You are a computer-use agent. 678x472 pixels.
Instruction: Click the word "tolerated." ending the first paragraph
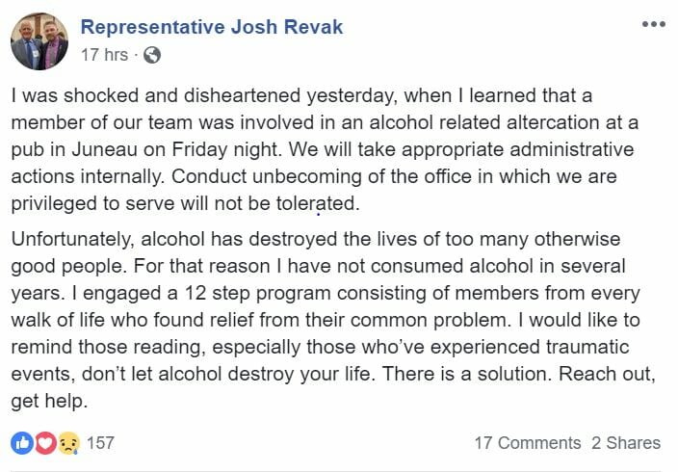pos(318,204)
